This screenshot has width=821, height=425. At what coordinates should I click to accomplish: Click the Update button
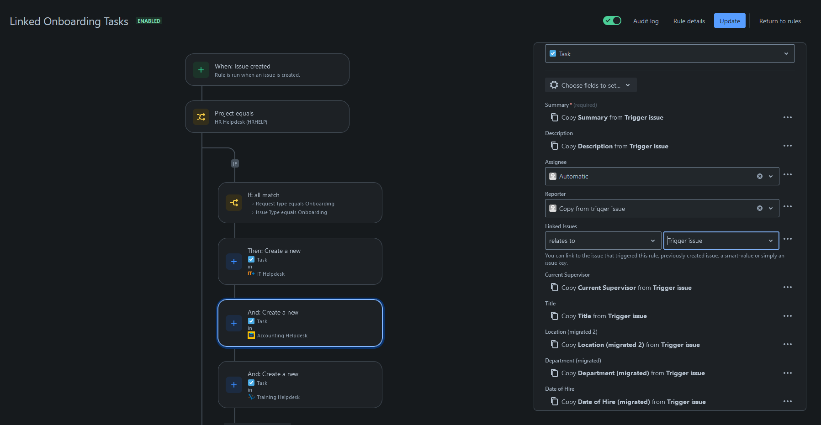(x=730, y=21)
